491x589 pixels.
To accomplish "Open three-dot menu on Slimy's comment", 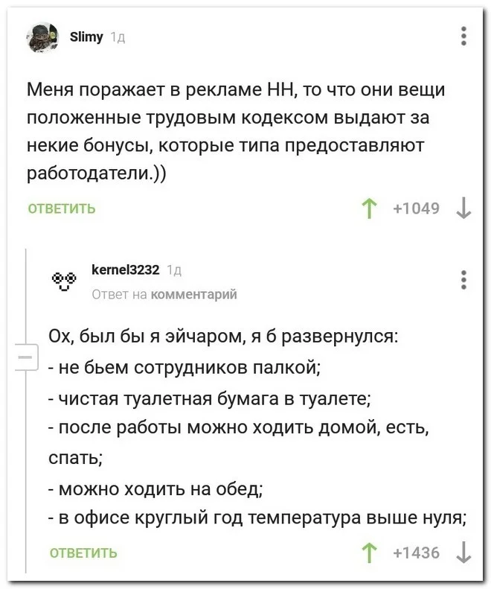I will coord(464,35).
